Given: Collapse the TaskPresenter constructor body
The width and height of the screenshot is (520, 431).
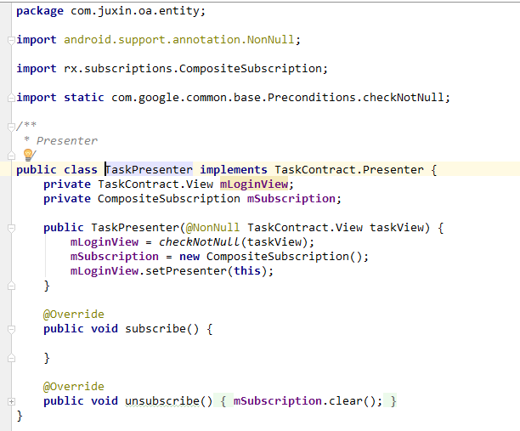Looking at the screenshot, I should coord(11,228).
